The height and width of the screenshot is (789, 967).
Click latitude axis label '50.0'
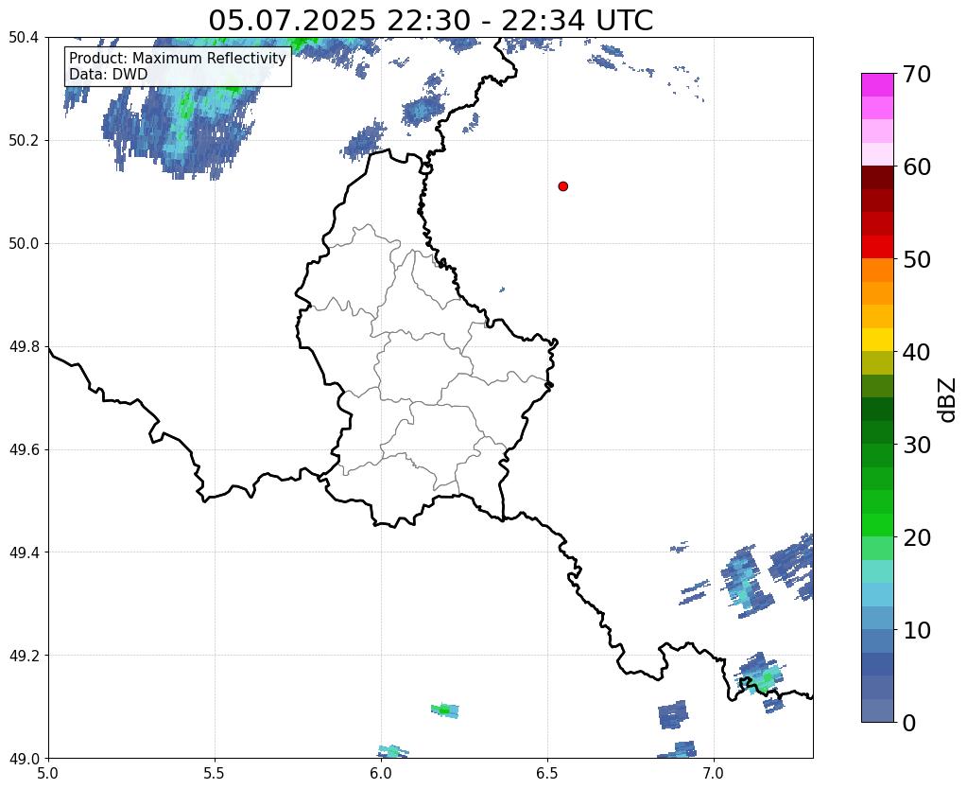coord(24,244)
